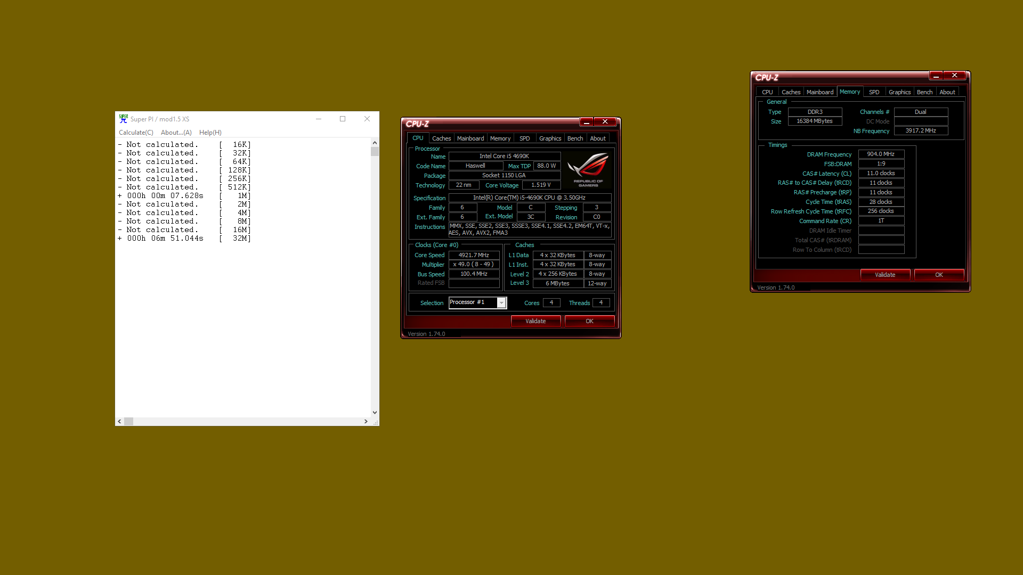Open the Calculate(C) menu in Super PI
Image resolution: width=1023 pixels, height=575 pixels.
tap(136, 133)
